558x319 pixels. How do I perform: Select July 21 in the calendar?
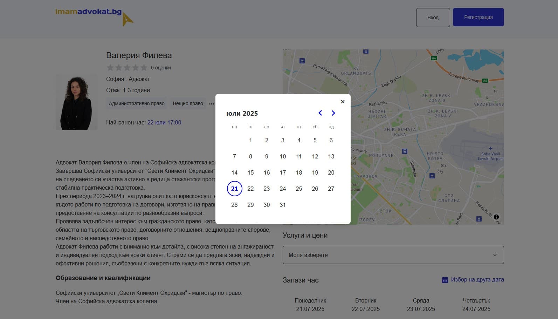point(234,189)
